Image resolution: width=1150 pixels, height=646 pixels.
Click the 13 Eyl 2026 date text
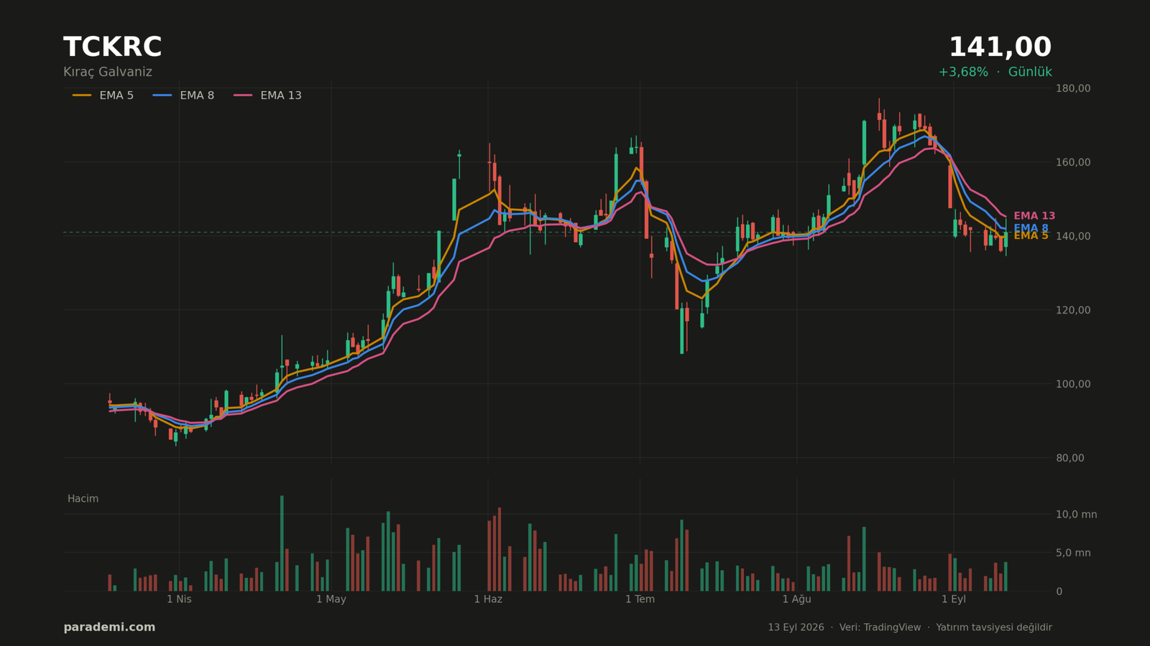[x=796, y=627]
